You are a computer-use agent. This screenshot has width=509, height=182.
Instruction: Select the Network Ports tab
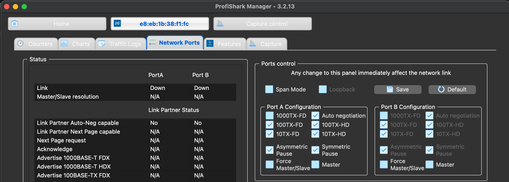(x=175, y=42)
